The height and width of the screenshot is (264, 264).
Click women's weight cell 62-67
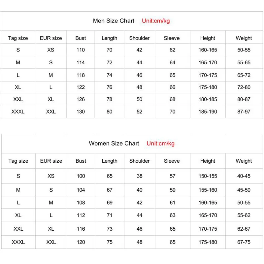click(244, 229)
